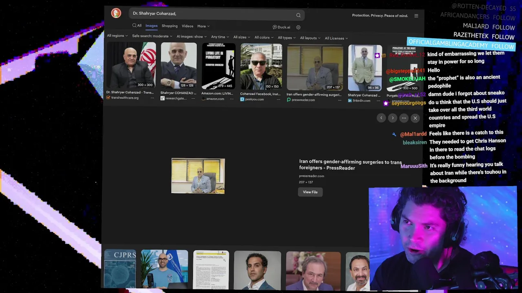Click the View File button
Screen dimensions: 522x293
(310, 192)
